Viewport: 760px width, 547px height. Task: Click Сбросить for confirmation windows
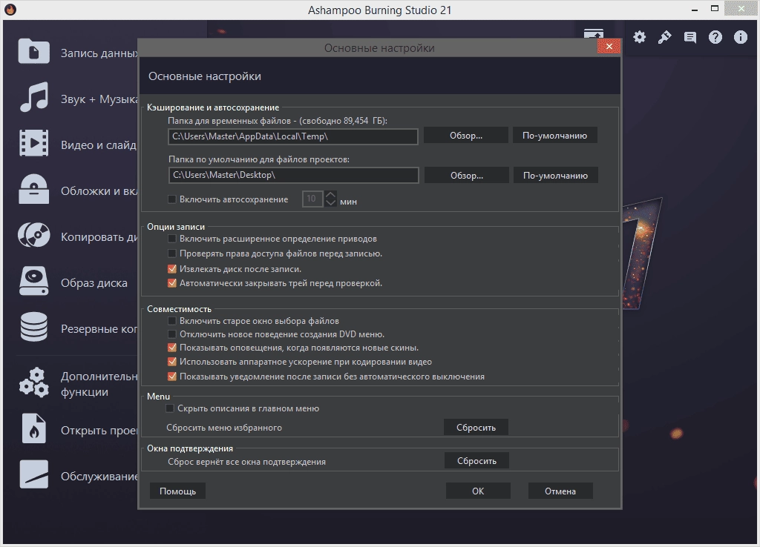[x=476, y=461]
